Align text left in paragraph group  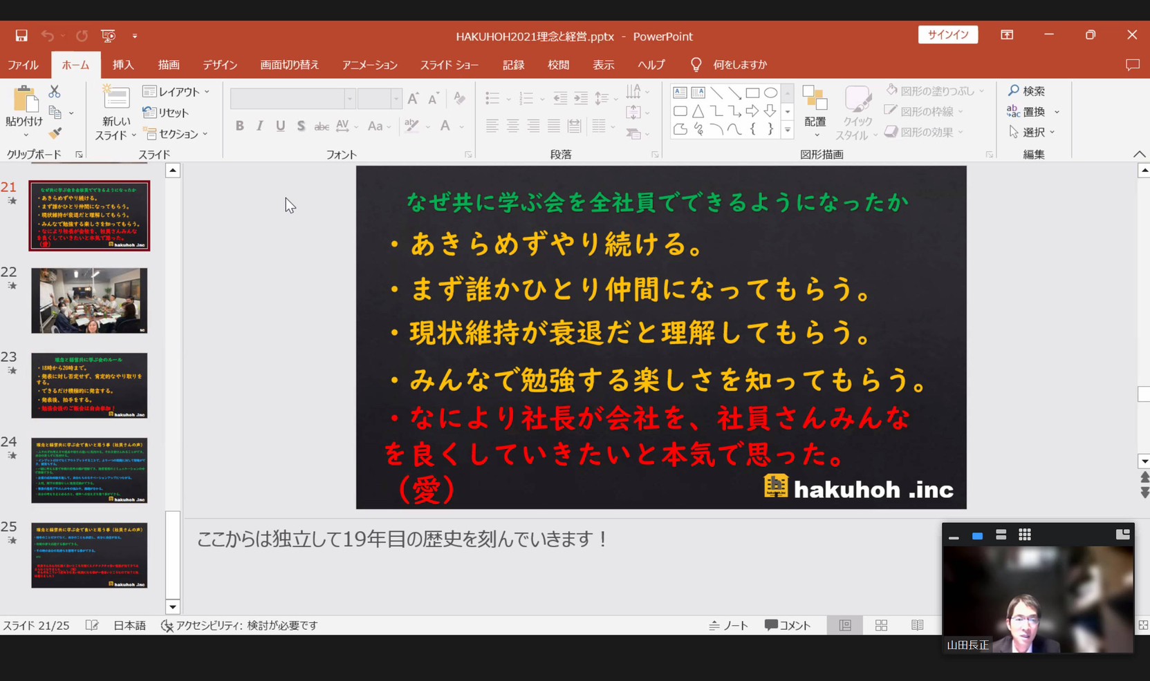pos(492,126)
